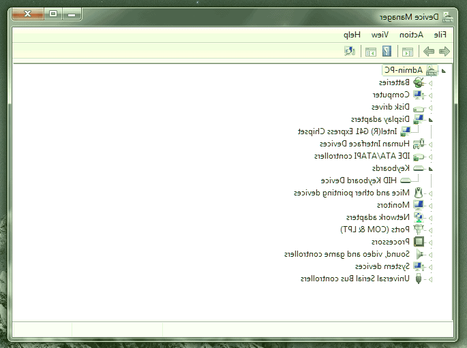Click the Disk drives category icon
This screenshot has height=348, width=467.
[419, 108]
